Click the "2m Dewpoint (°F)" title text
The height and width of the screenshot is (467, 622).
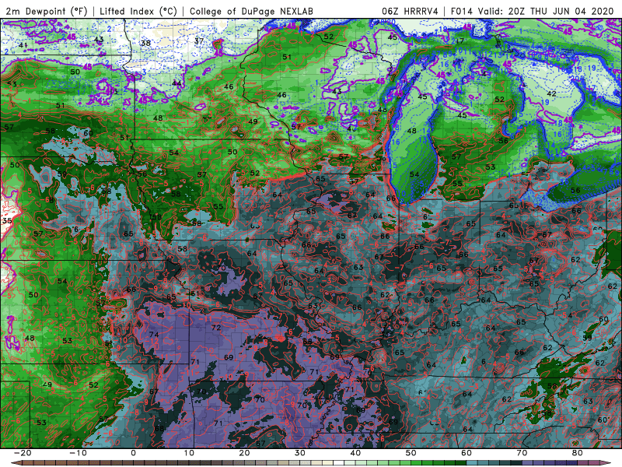click(47, 11)
